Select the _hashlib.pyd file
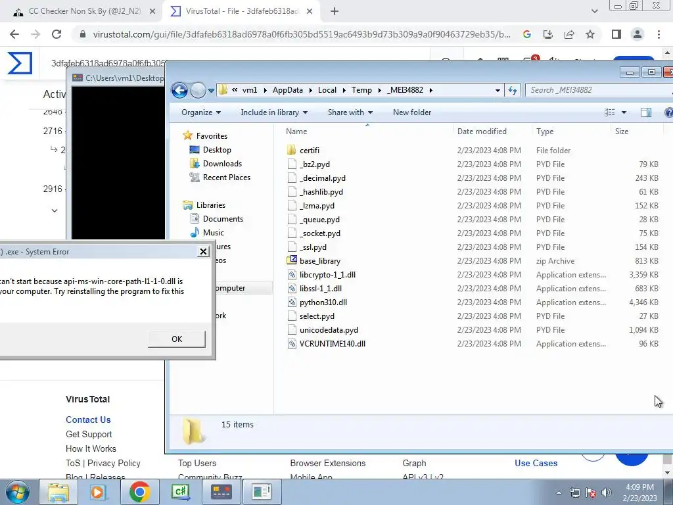Viewport: 673px width, 505px height. coord(321,192)
